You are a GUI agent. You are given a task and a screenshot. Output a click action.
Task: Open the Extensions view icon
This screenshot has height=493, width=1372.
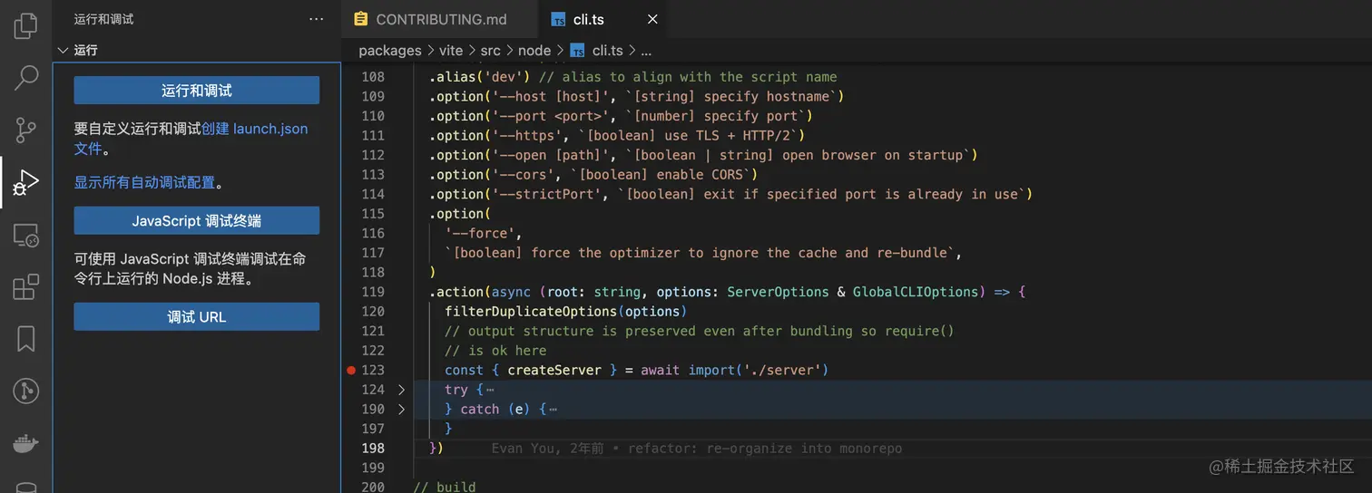point(26,287)
